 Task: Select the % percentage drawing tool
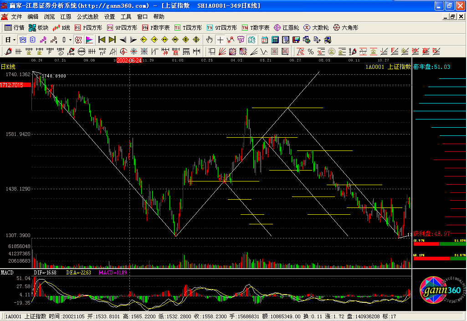pos(310,51)
